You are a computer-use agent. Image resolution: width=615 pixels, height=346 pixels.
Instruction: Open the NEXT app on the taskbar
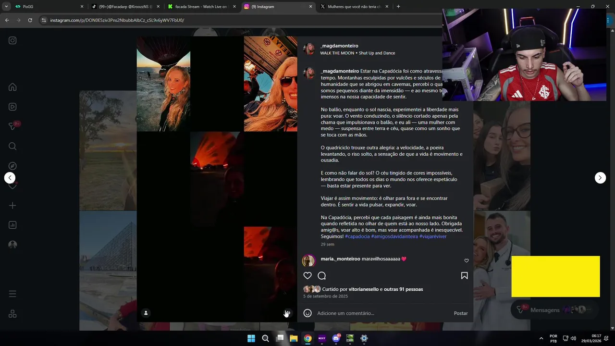pos(322,338)
